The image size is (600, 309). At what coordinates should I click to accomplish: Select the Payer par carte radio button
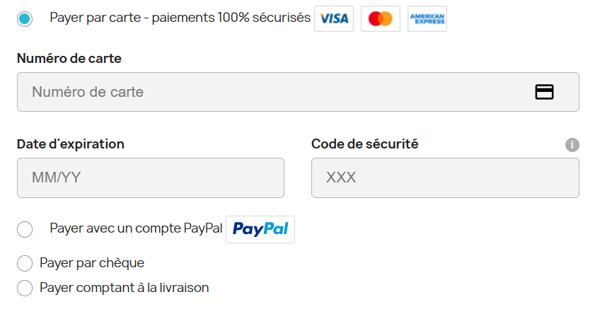(25, 19)
